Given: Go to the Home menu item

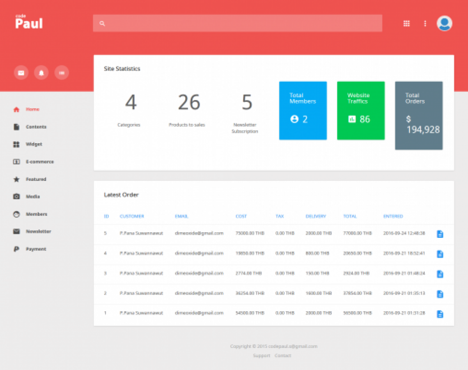Looking at the screenshot, I should click(32, 109).
